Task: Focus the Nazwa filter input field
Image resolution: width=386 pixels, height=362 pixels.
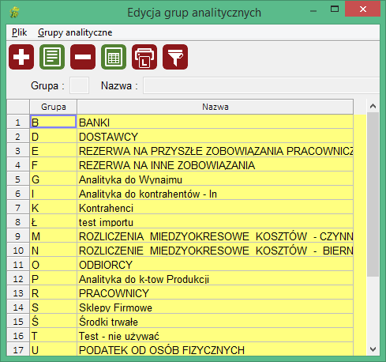Action: 261,85
